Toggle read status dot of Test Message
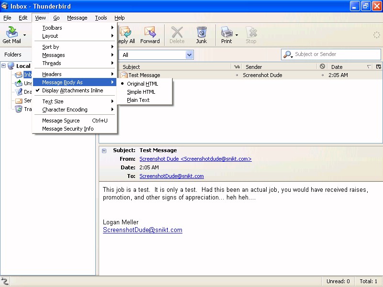Screen dimensions: 383x287 pyautogui.click(x=237, y=75)
